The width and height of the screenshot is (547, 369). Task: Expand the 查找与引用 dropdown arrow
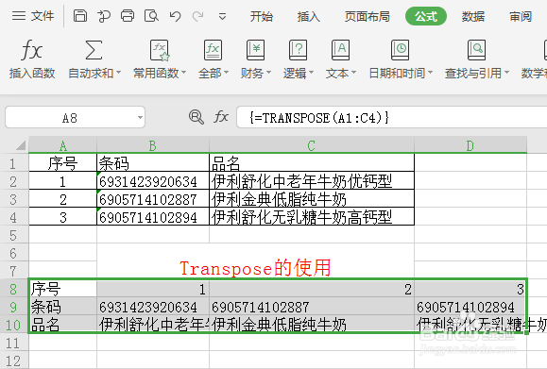pos(506,73)
